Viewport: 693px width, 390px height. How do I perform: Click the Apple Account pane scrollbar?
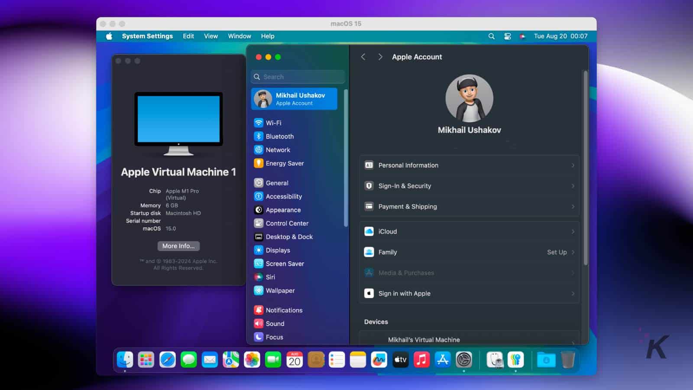585,168
